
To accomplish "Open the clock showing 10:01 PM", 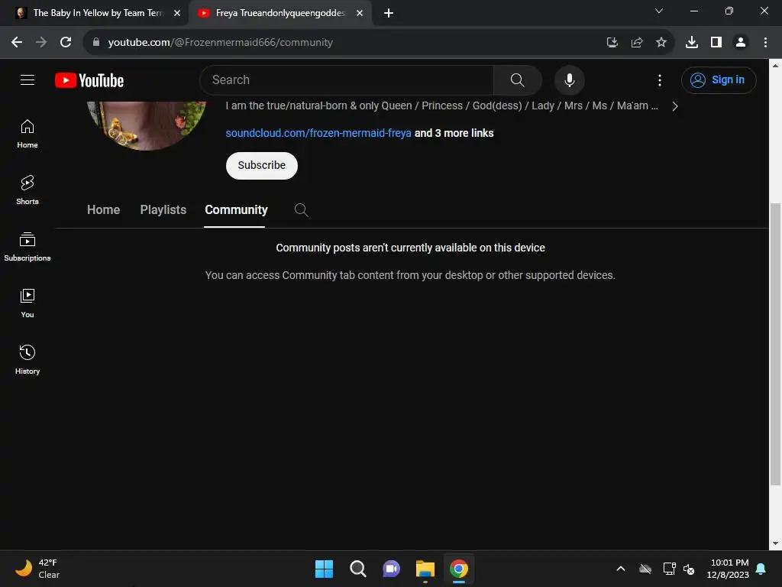I will [x=728, y=569].
